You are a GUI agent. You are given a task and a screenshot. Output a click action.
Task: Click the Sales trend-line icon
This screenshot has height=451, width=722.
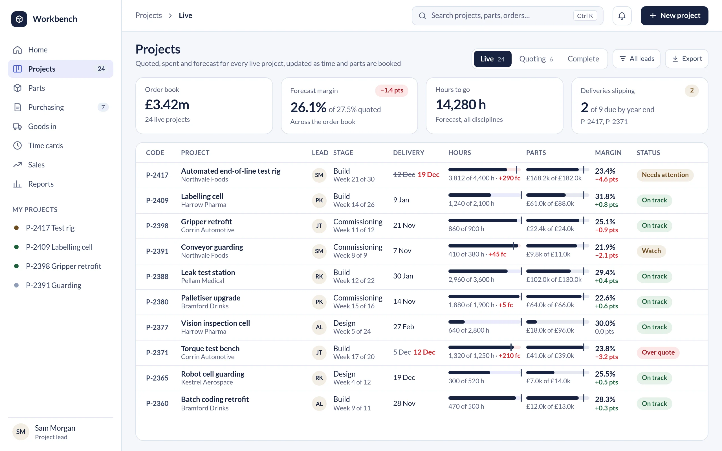(x=17, y=165)
